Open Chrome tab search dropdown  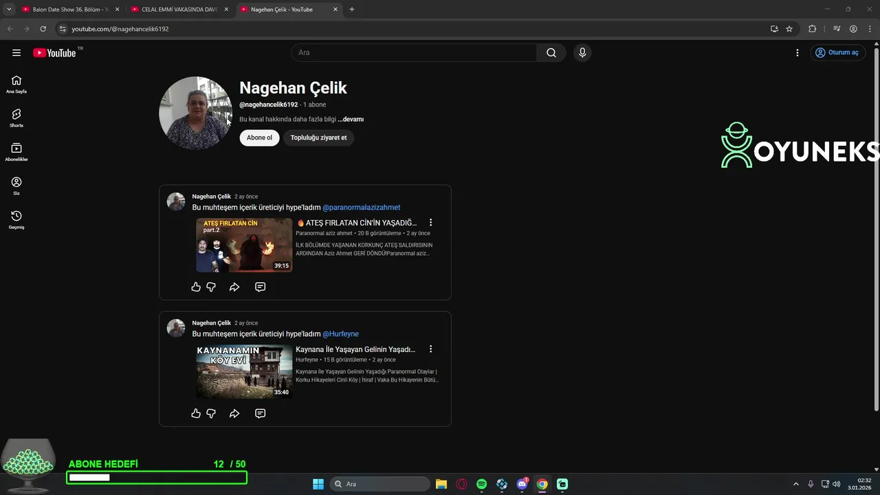point(9,9)
